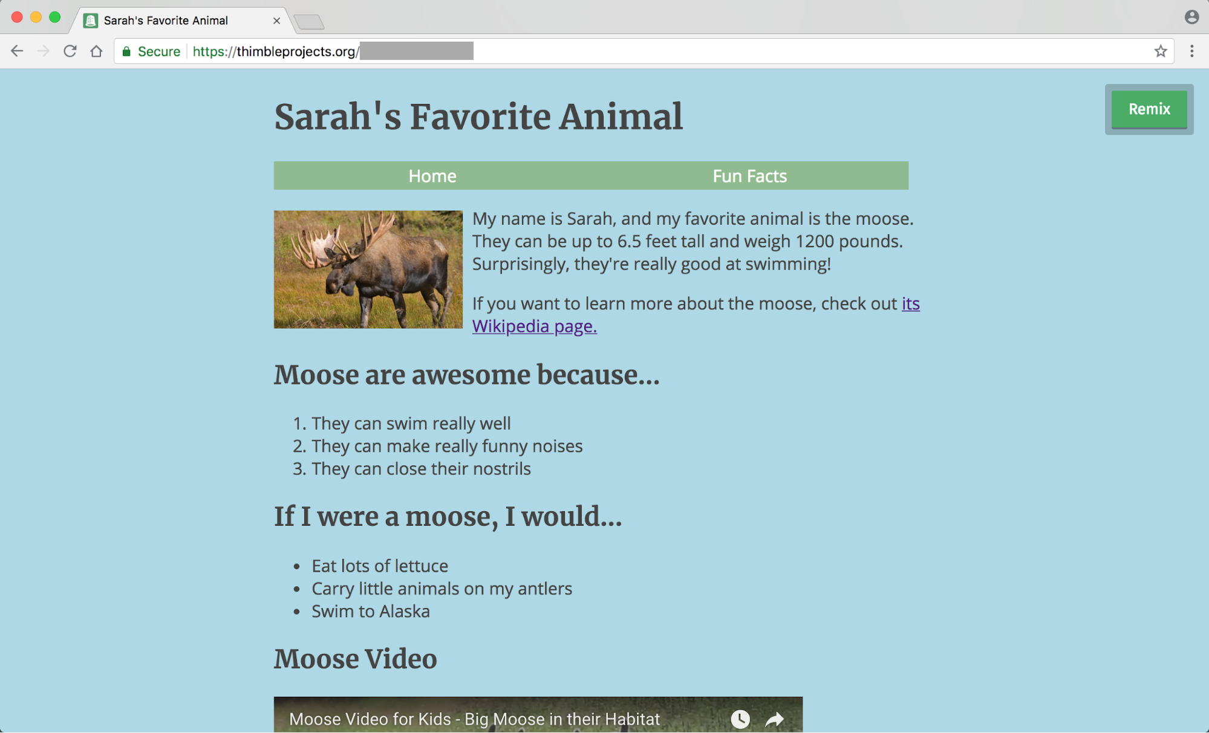1209x733 pixels.
Task: Open the moose Wikipedia page link
Action: 534,326
